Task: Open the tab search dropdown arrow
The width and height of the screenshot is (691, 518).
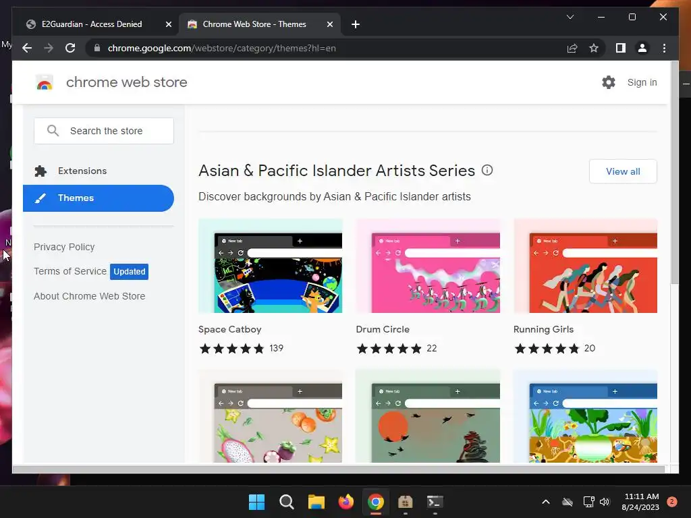Action: [570, 17]
